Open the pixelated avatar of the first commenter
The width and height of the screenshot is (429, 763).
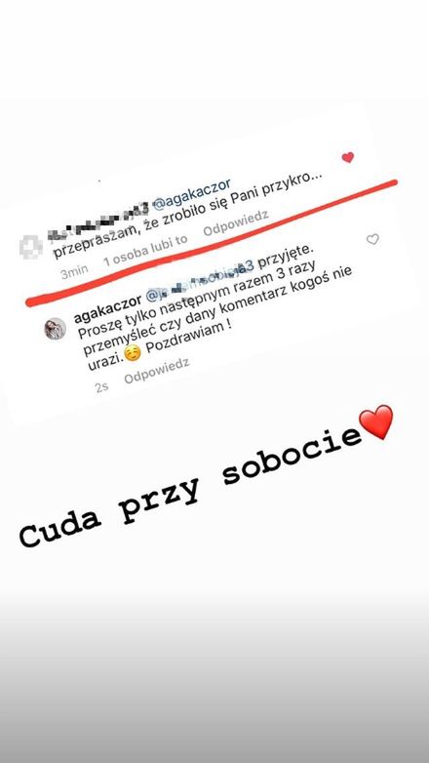coord(30,247)
